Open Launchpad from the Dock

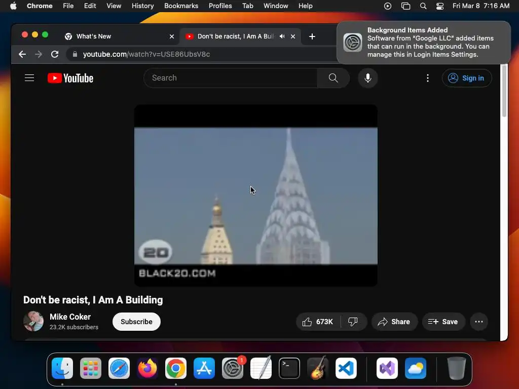point(91,368)
